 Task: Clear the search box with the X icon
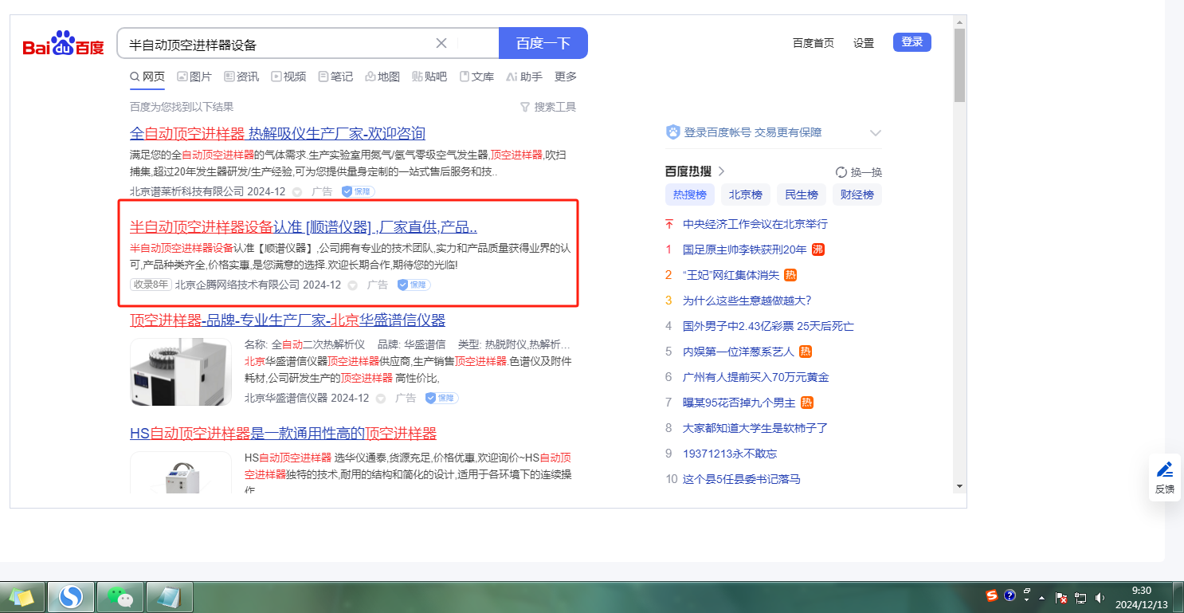(441, 43)
